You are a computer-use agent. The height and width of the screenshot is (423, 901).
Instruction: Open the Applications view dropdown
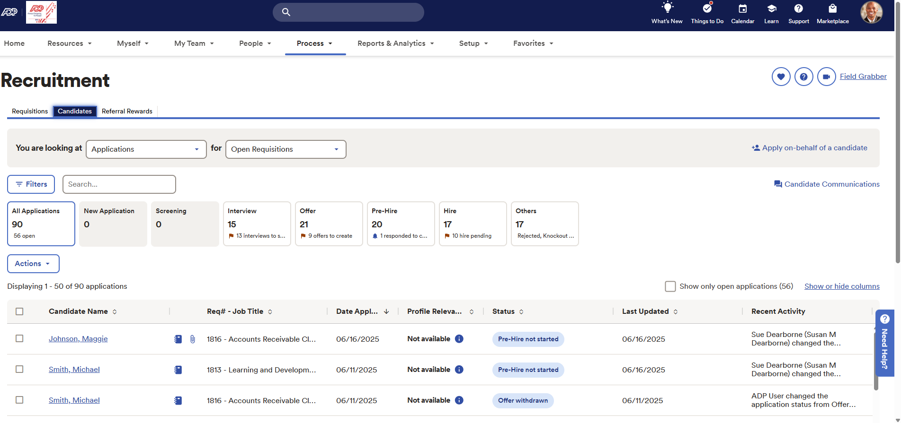click(x=146, y=149)
